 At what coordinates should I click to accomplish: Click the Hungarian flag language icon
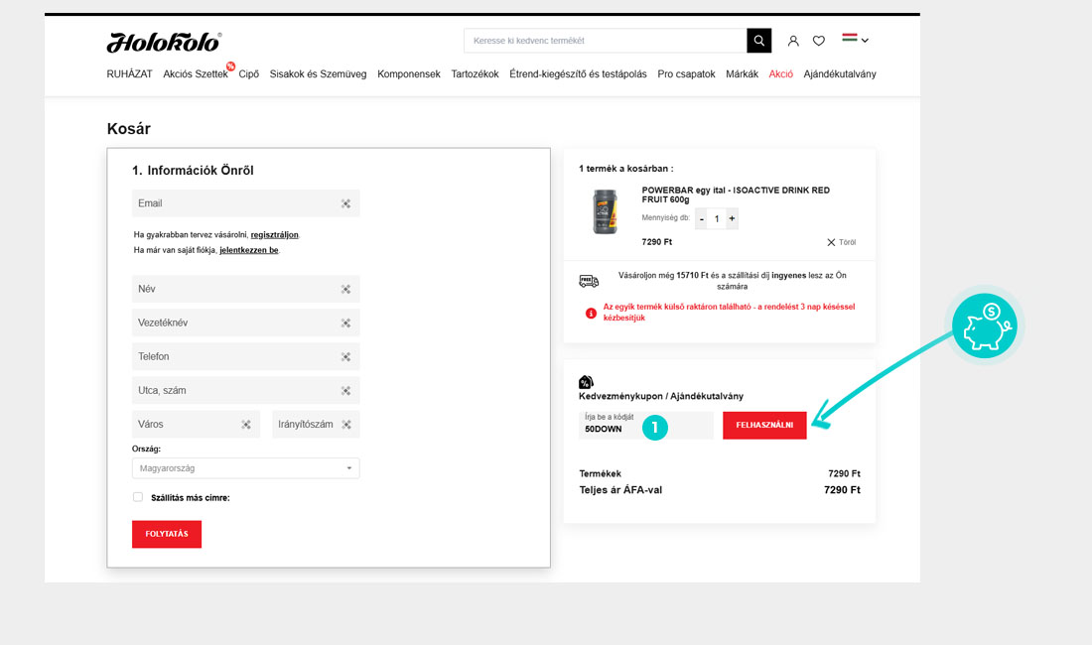click(849, 40)
